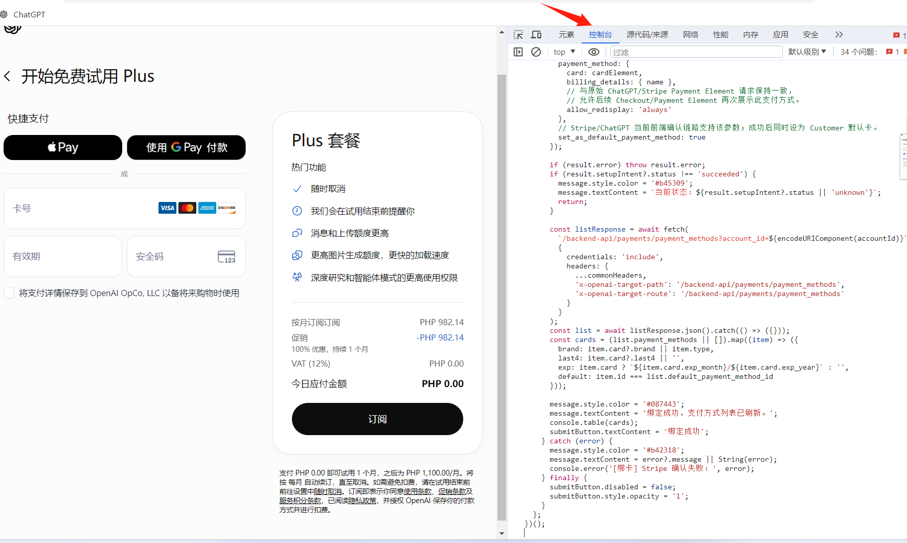Show the console sidebar panel icon
Image resolution: width=907 pixels, height=543 pixels.
[x=518, y=52]
